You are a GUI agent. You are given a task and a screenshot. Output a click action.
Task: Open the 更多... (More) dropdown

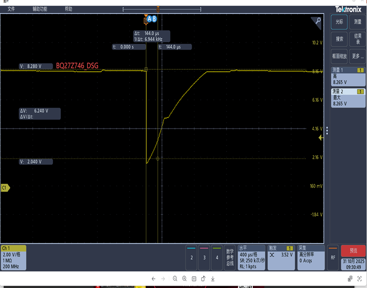[357, 56]
